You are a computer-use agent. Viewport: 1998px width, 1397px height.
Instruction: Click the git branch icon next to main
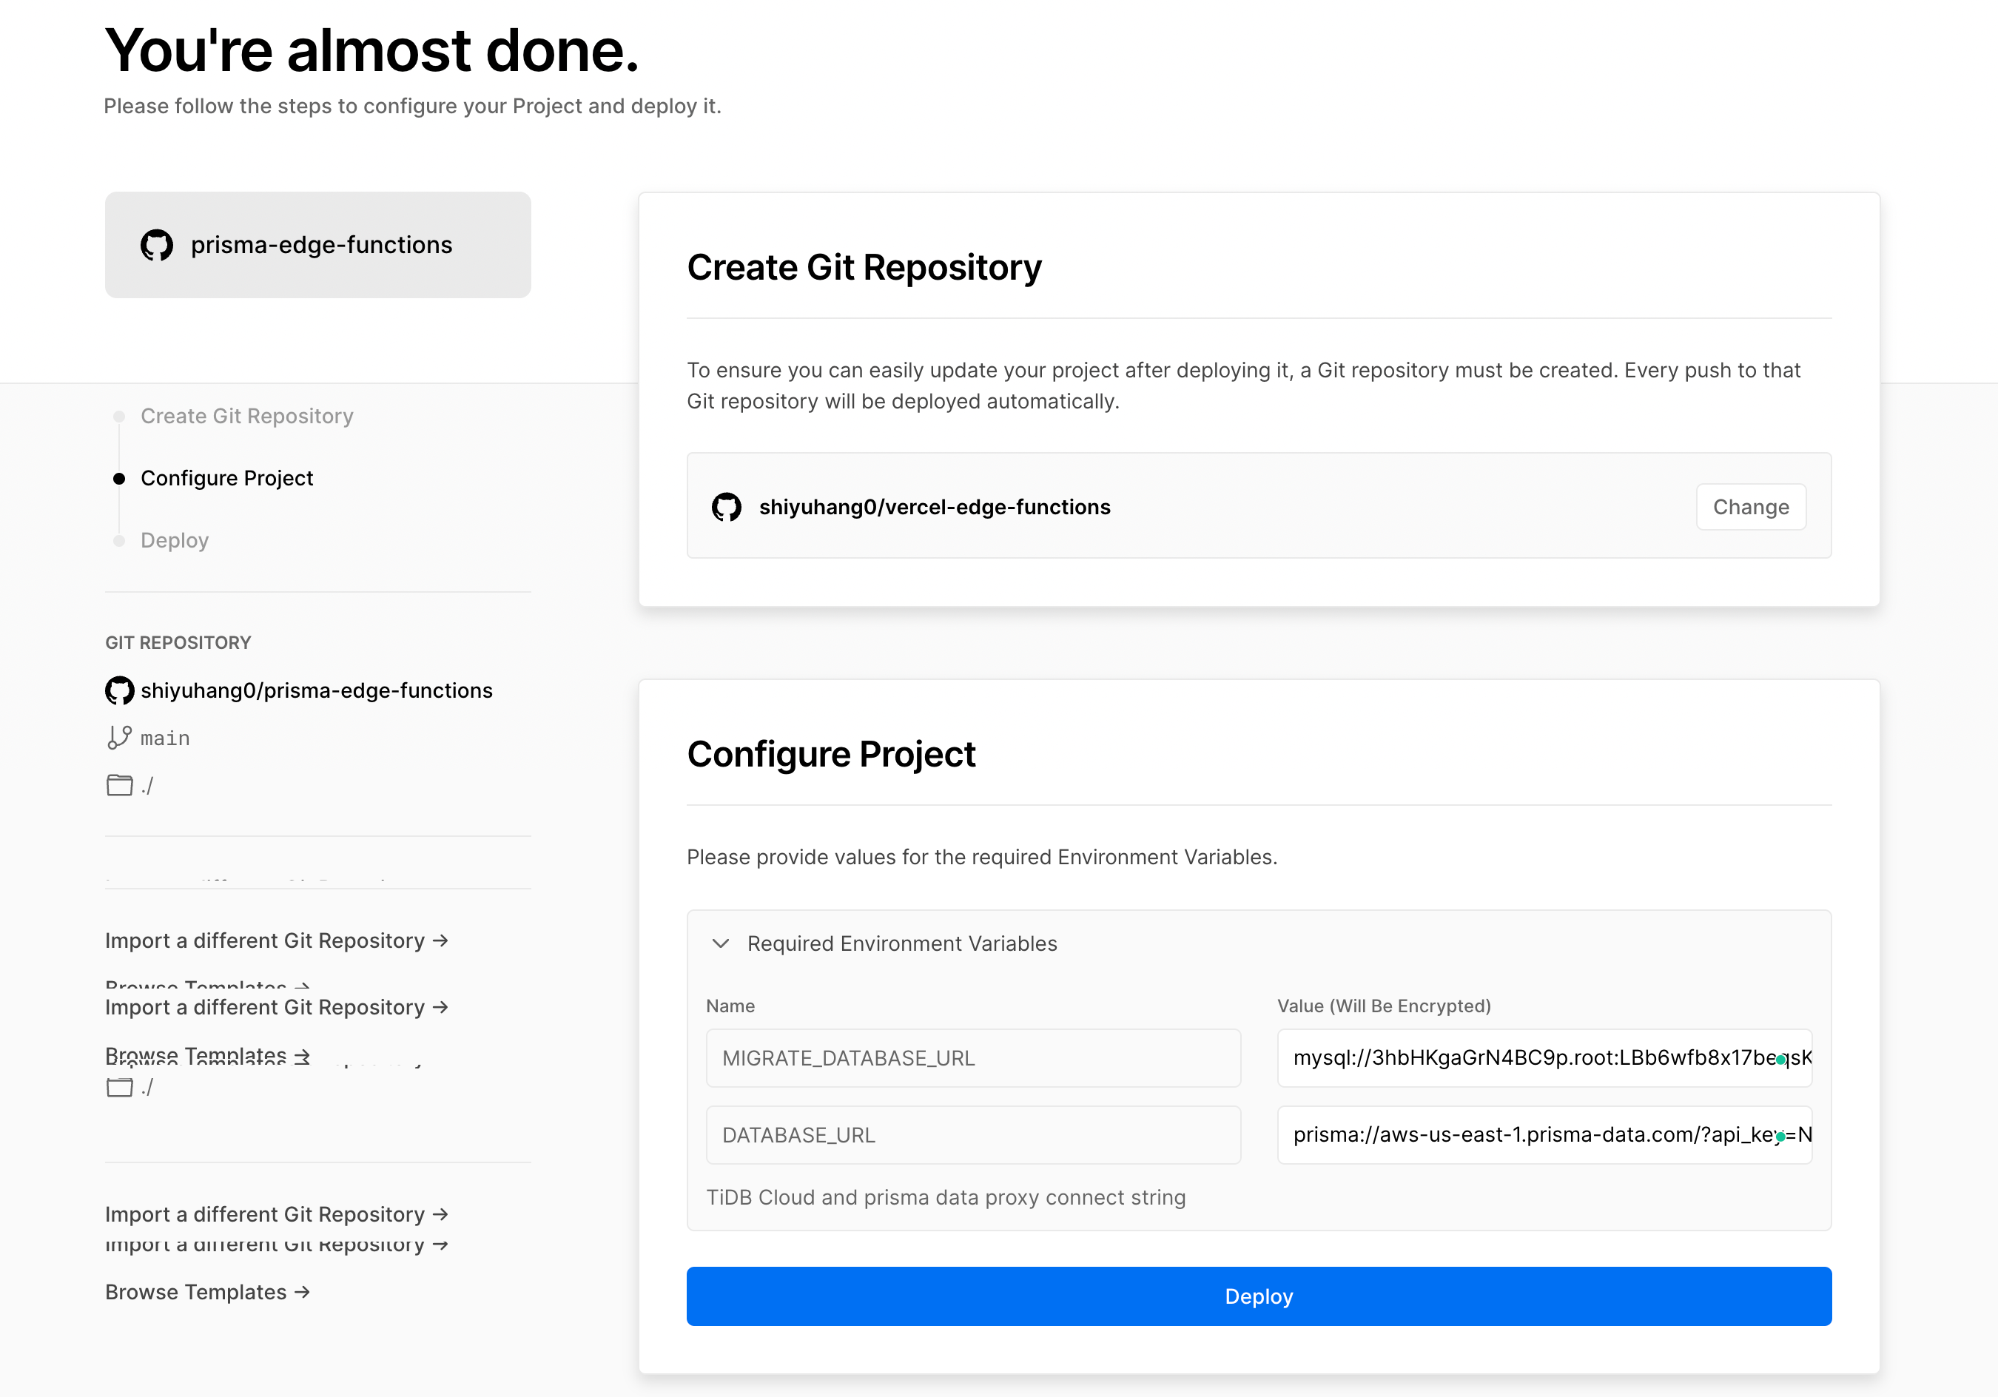119,737
